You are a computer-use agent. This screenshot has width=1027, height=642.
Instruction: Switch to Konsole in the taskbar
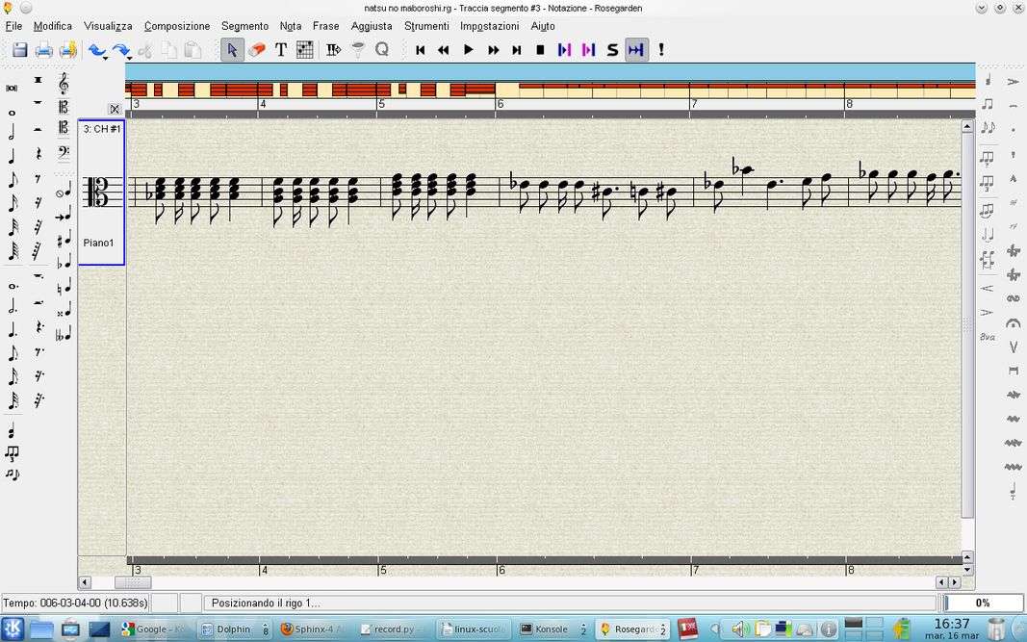coord(545,629)
